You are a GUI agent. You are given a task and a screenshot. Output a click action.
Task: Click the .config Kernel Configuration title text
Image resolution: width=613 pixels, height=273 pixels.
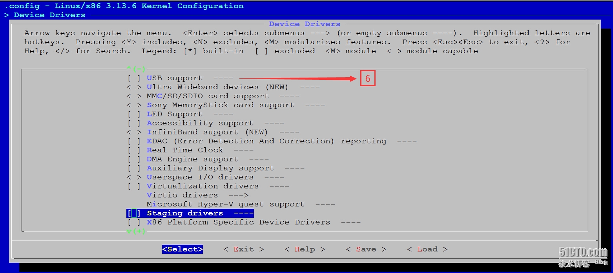[124, 6]
